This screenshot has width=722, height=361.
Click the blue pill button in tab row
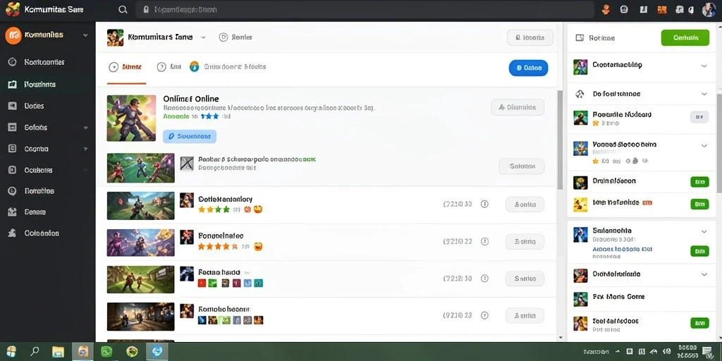tap(528, 68)
